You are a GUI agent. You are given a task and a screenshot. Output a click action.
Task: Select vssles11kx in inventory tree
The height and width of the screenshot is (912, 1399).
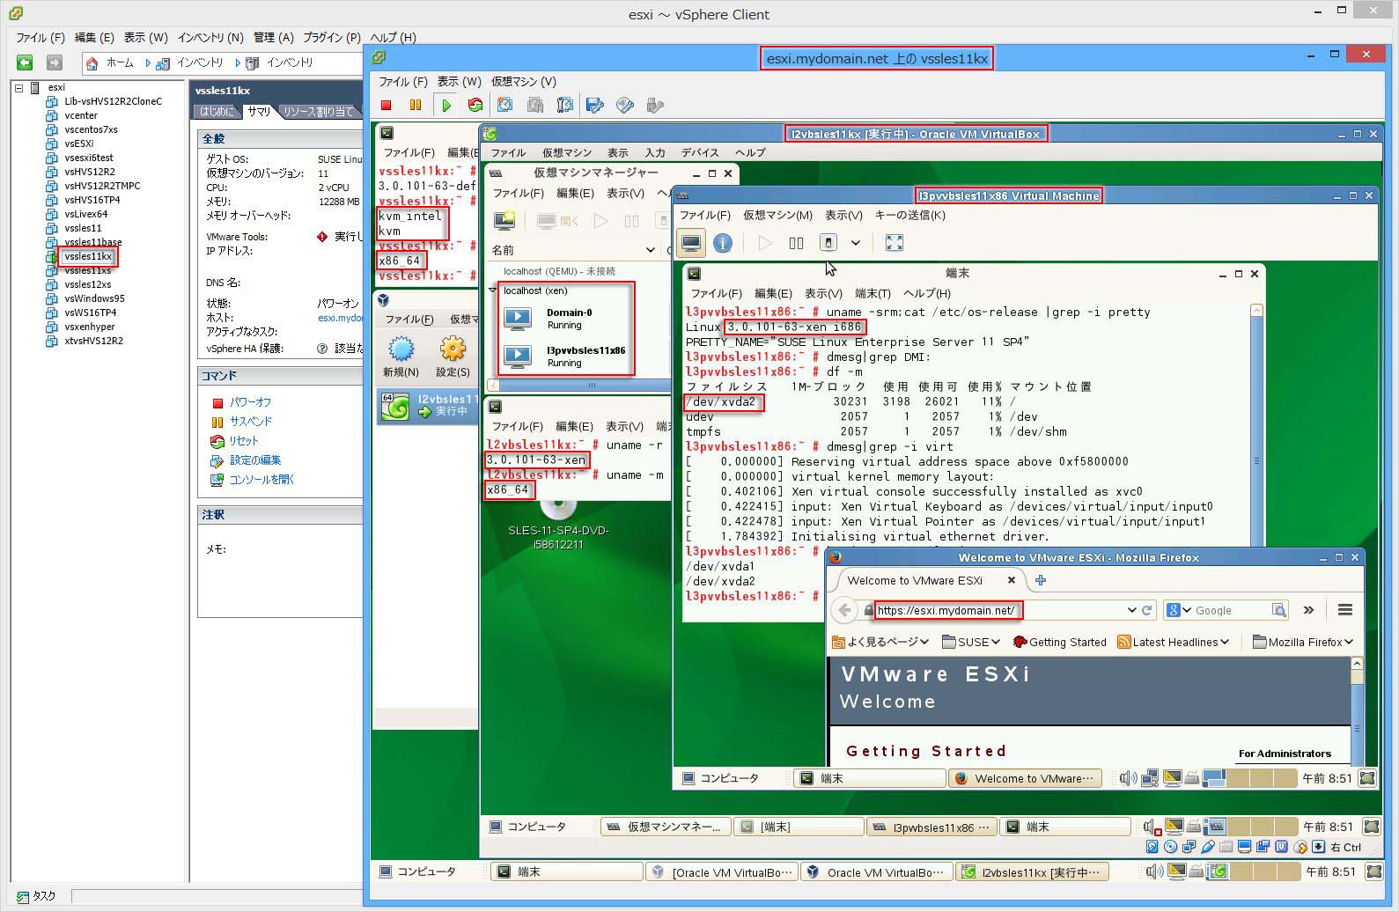click(x=88, y=256)
